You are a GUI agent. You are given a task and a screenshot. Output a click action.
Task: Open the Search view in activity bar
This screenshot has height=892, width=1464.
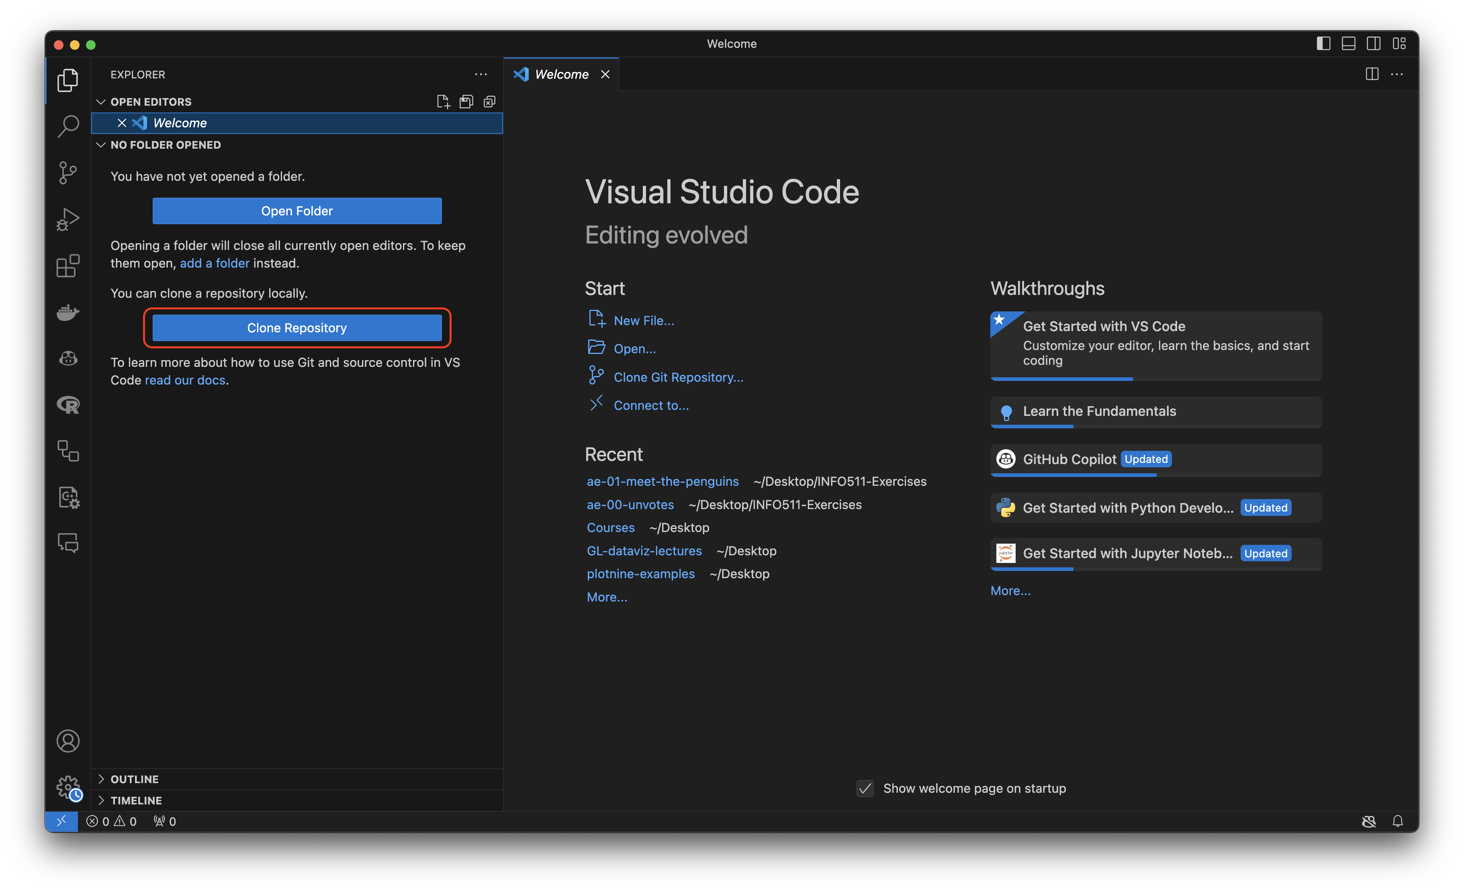pyautogui.click(x=68, y=126)
